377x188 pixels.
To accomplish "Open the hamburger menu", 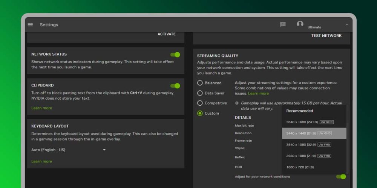I will tap(30, 25).
